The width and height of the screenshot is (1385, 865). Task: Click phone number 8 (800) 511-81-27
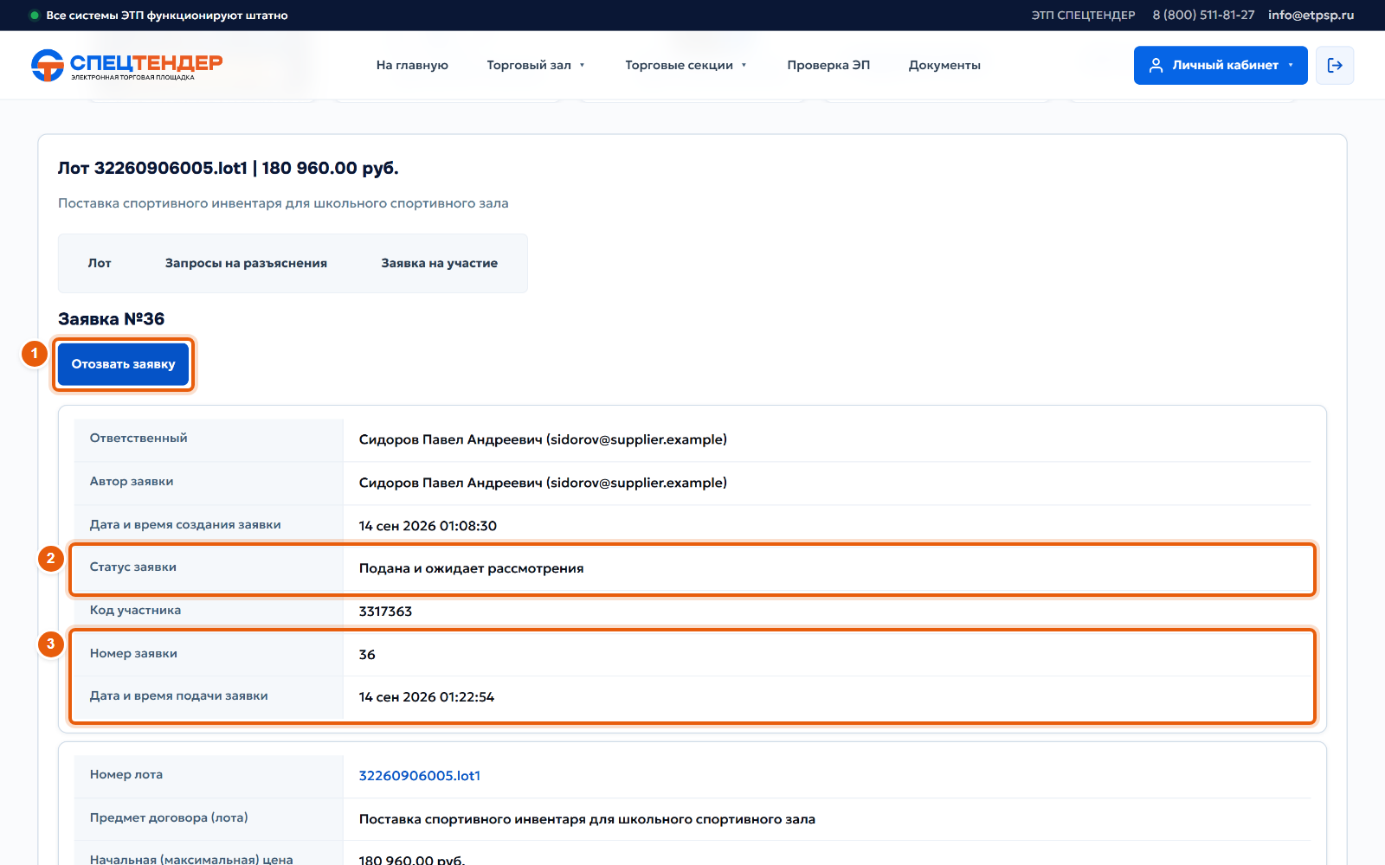(1203, 15)
